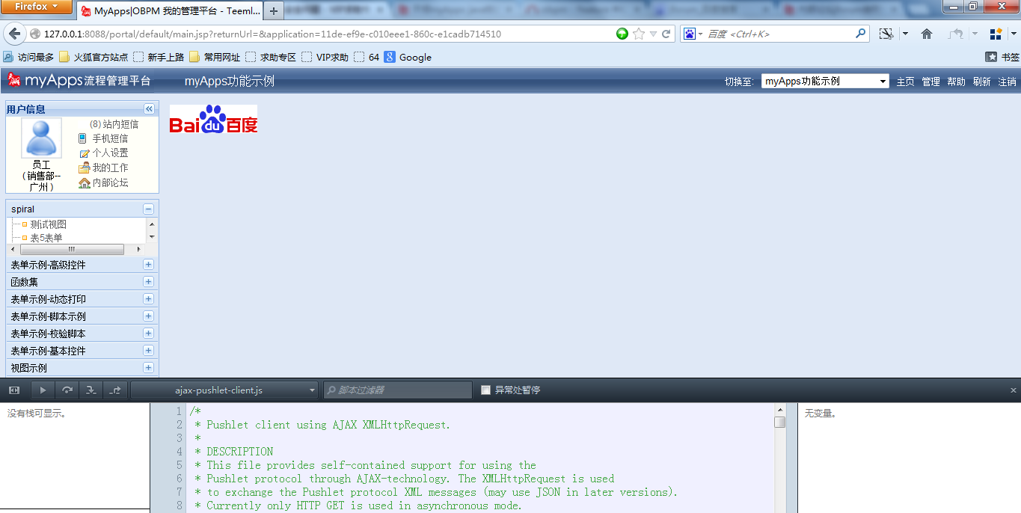Image resolution: width=1021 pixels, height=513 pixels.
Task: Click 注销 logout link
Action: pyautogui.click(x=1007, y=82)
